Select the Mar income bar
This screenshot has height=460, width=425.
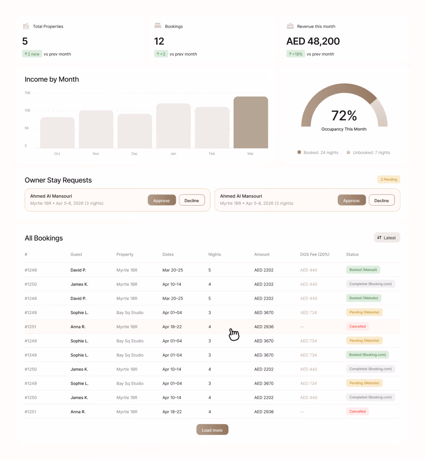[251, 122]
